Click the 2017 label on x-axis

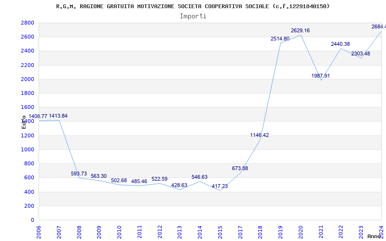coord(240,232)
